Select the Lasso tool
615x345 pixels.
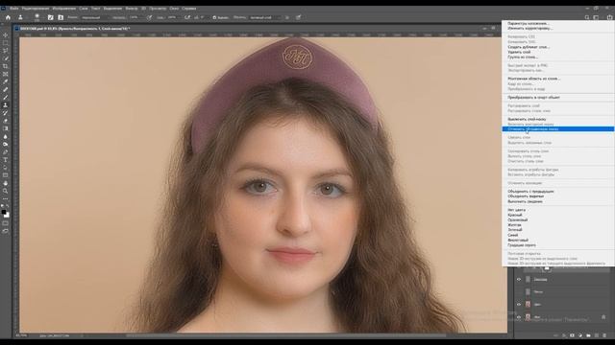[x=6, y=51]
